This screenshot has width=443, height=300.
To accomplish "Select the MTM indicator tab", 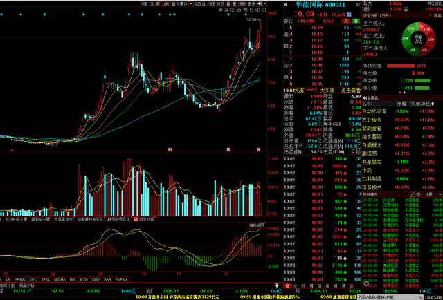I will coord(82,279).
